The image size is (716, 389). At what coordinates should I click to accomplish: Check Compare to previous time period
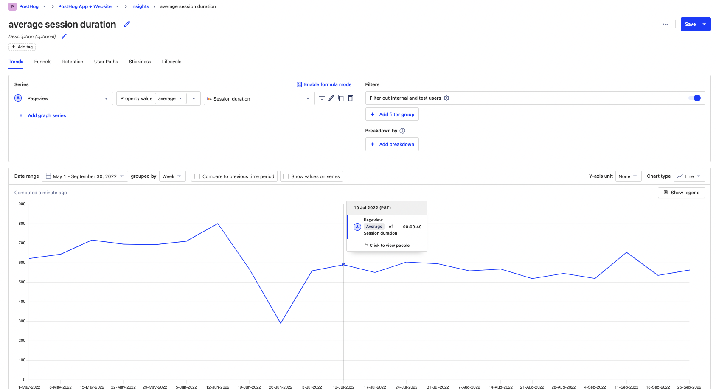pos(197,176)
